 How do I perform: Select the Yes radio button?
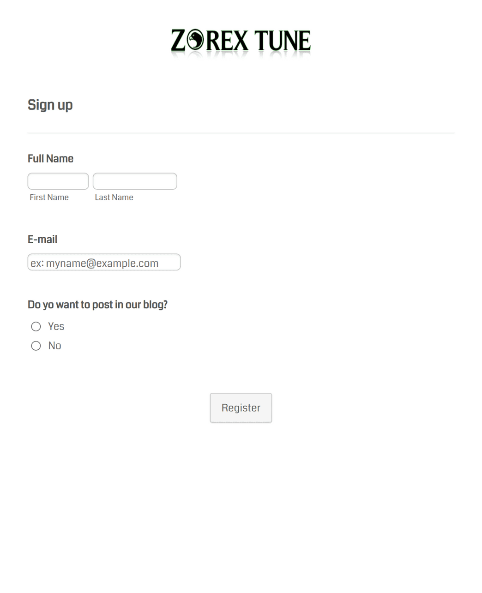tap(36, 327)
